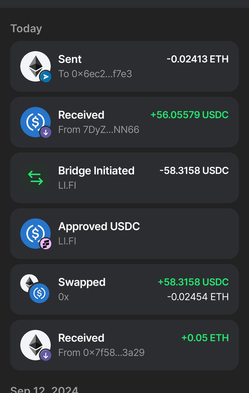Open the Bridge Initiated transaction
The image size is (249, 393).
pyautogui.click(x=124, y=177)
